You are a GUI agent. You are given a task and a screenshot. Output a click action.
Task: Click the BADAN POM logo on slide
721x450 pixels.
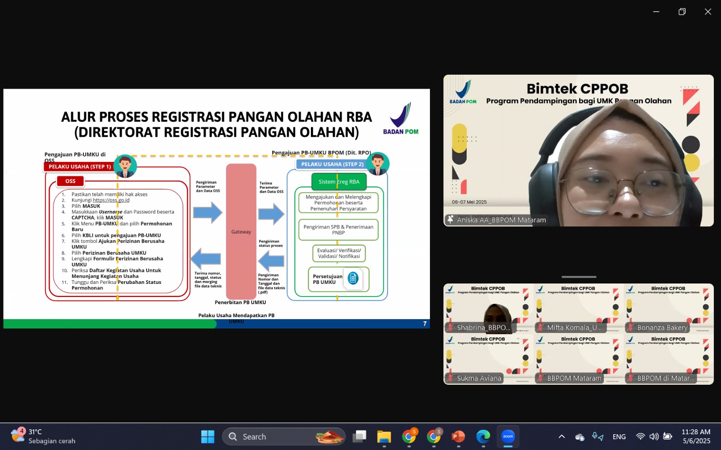click(401, 118)
